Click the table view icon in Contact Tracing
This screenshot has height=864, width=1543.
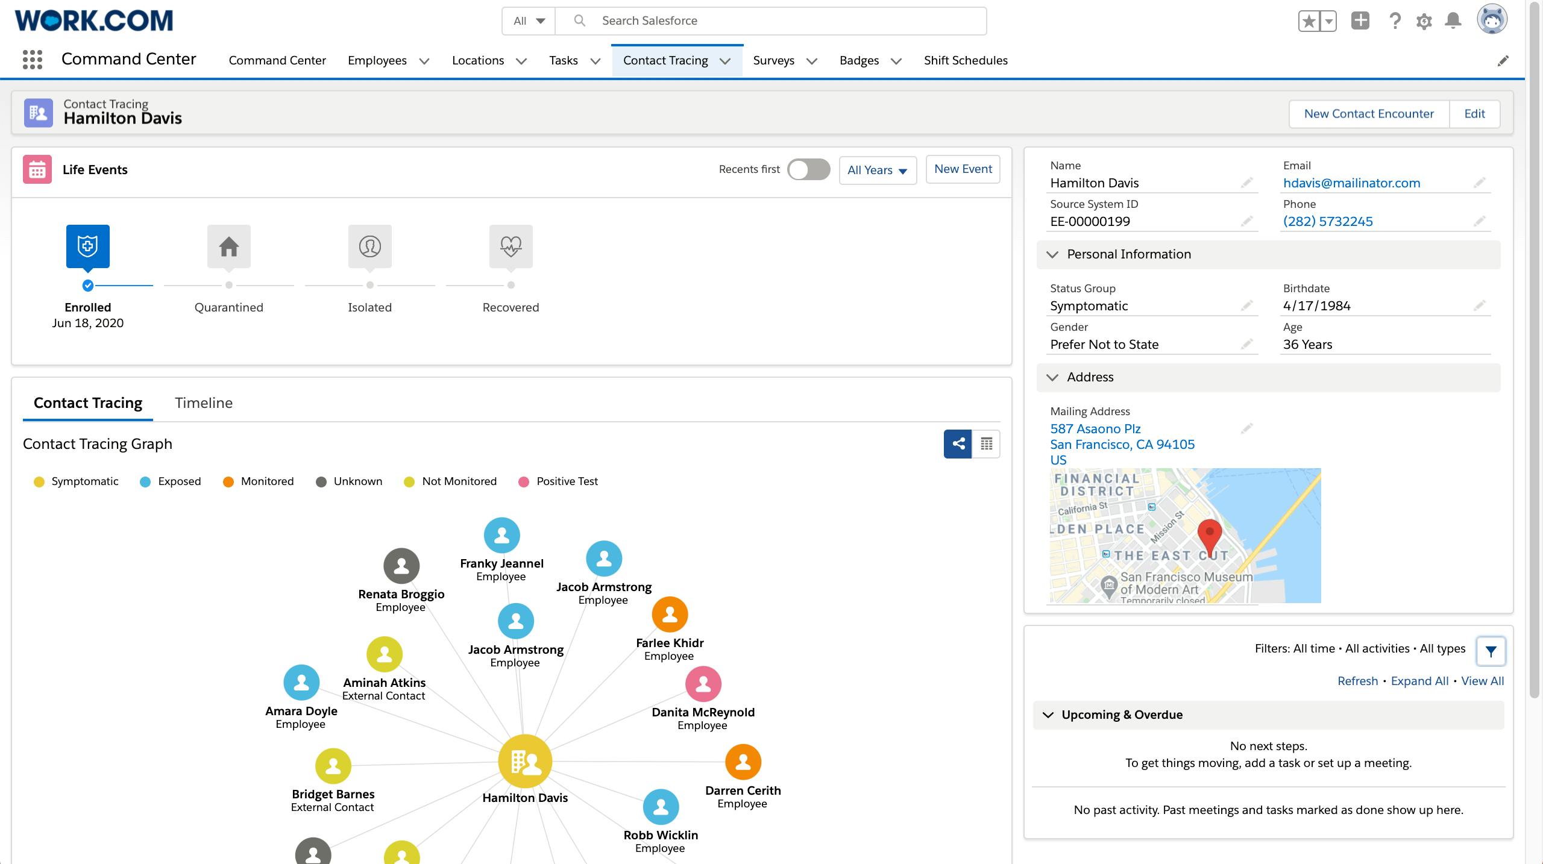click(x=985, y=443)
